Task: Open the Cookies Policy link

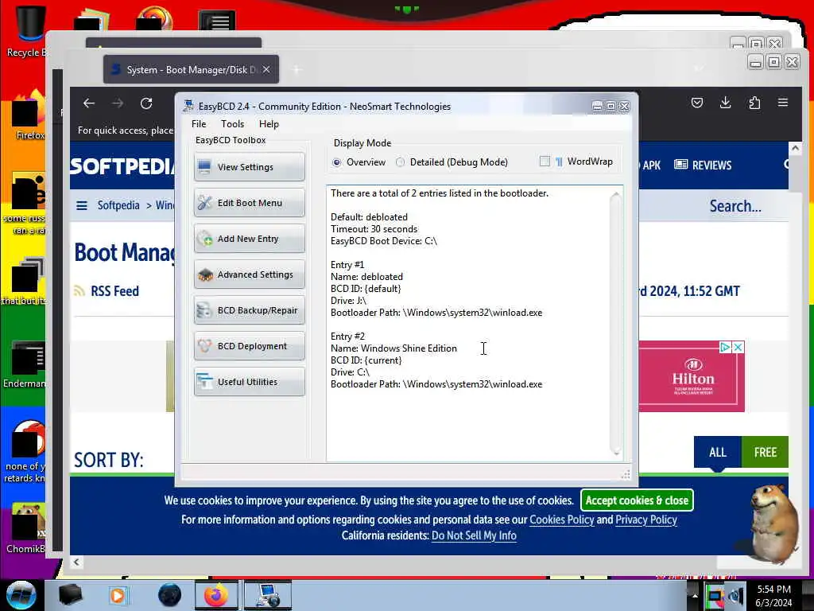Action: coord(561,520)
